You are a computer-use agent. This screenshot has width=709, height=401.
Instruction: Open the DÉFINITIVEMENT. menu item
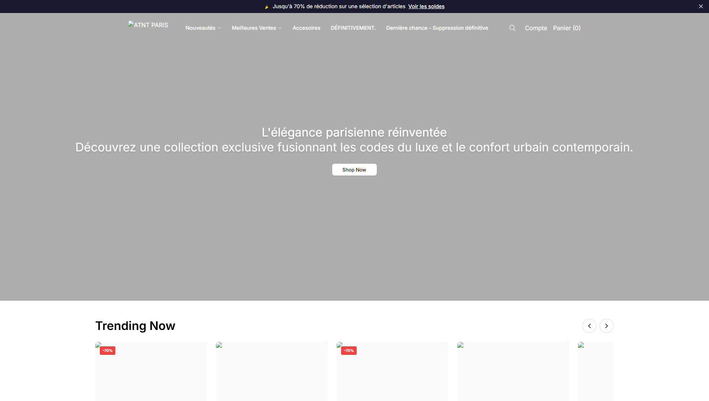pyautogui.click(x=353, y=28)
